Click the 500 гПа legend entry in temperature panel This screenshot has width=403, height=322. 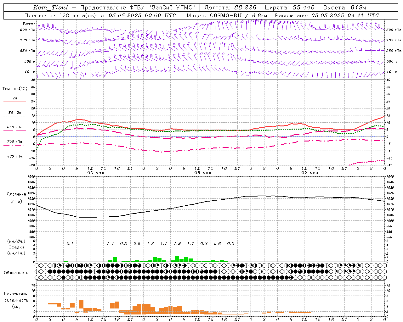pos(15,156)
